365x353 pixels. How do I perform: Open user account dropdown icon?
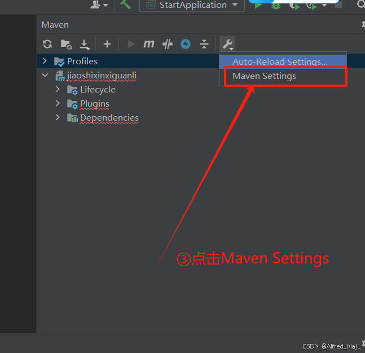99,5
